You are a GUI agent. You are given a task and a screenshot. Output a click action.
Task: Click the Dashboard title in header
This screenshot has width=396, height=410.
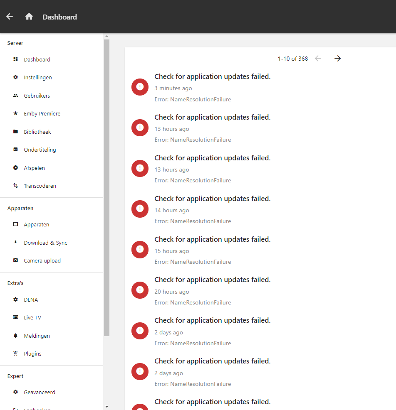[60, 17]
